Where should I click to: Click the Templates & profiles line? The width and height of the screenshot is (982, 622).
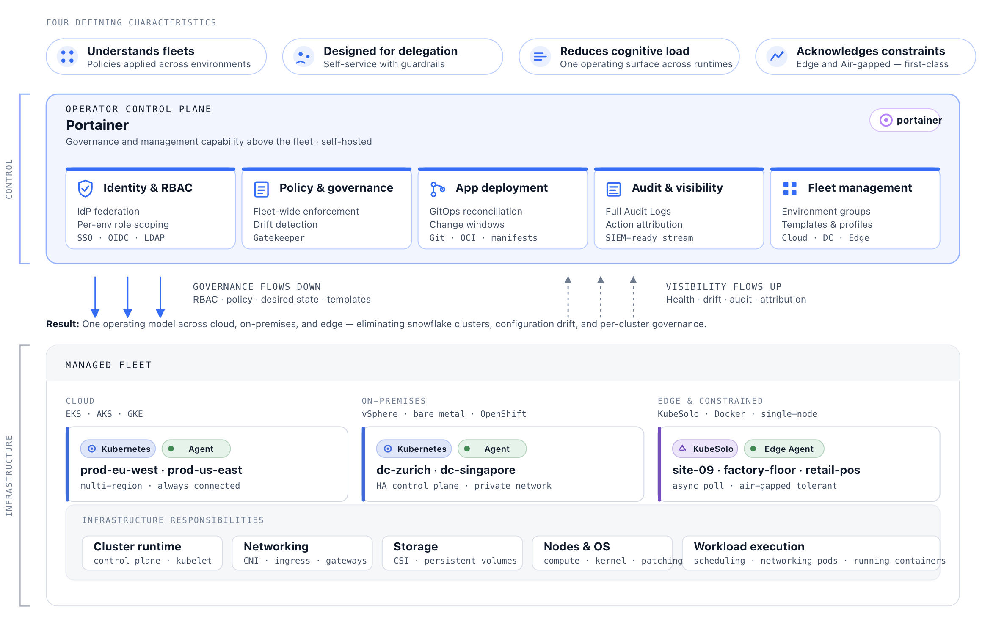(827, 224)
